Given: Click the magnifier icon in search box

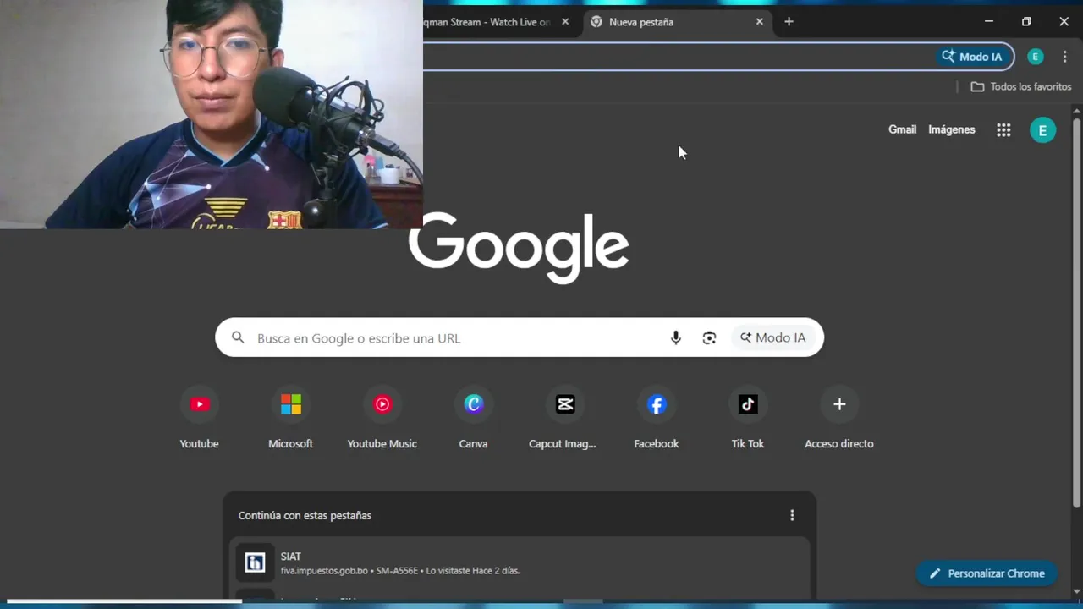Looking at the screenshot, I should click(x=239, y=337).
